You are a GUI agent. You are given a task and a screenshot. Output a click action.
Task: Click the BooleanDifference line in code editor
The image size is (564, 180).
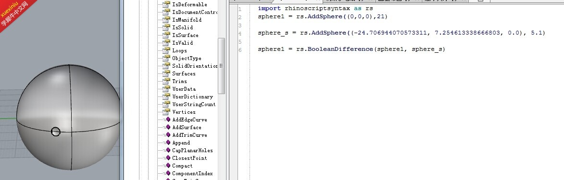(351, 49)
